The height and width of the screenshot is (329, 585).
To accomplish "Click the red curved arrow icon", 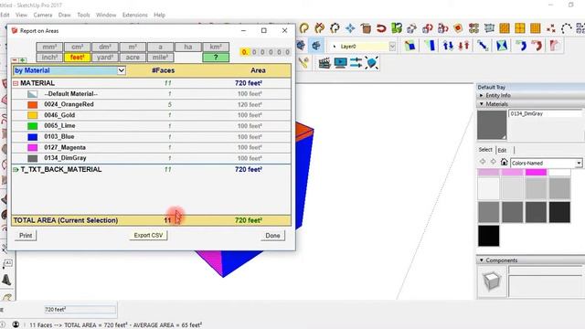I will pos(537,46).
